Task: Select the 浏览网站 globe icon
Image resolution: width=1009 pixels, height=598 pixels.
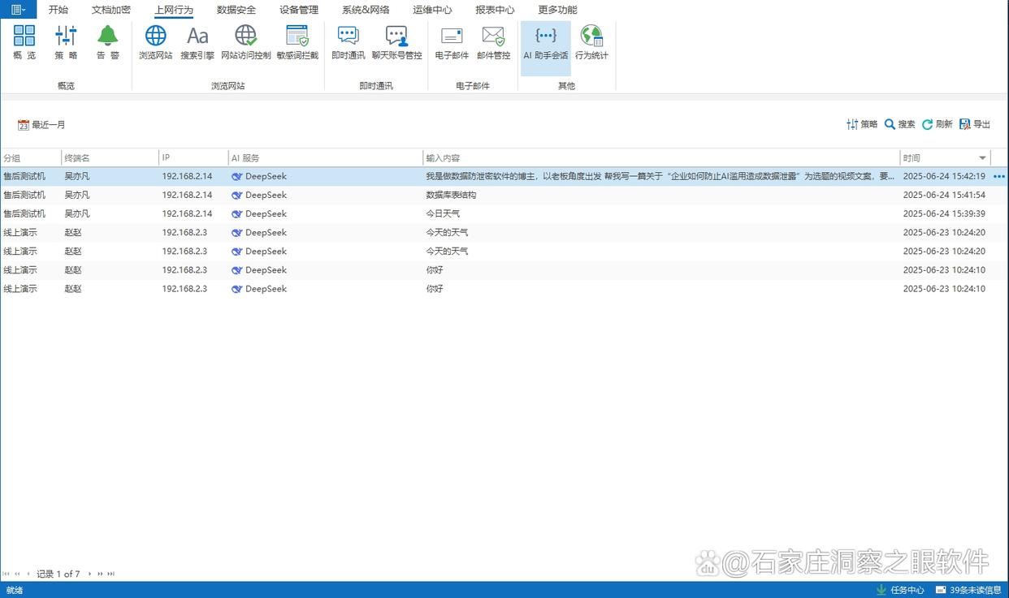Action: [155, 42]
